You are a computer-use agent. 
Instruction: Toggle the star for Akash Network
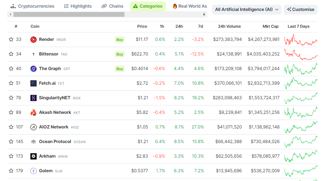tap(11, 112)
